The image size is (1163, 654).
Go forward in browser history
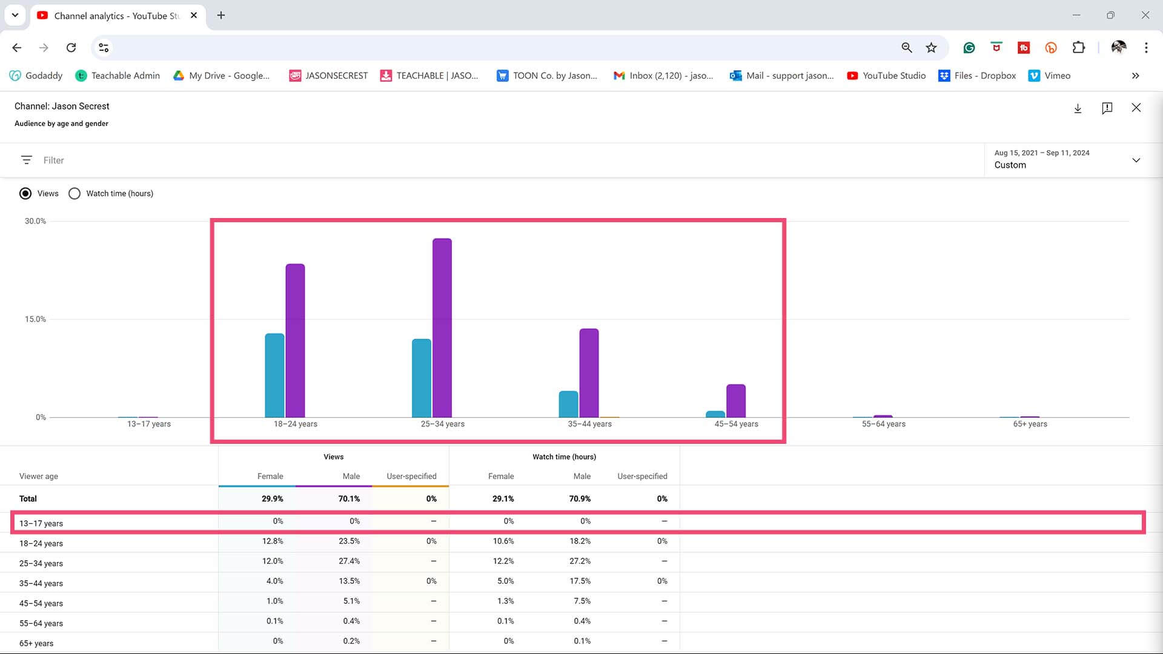[44, 48]
